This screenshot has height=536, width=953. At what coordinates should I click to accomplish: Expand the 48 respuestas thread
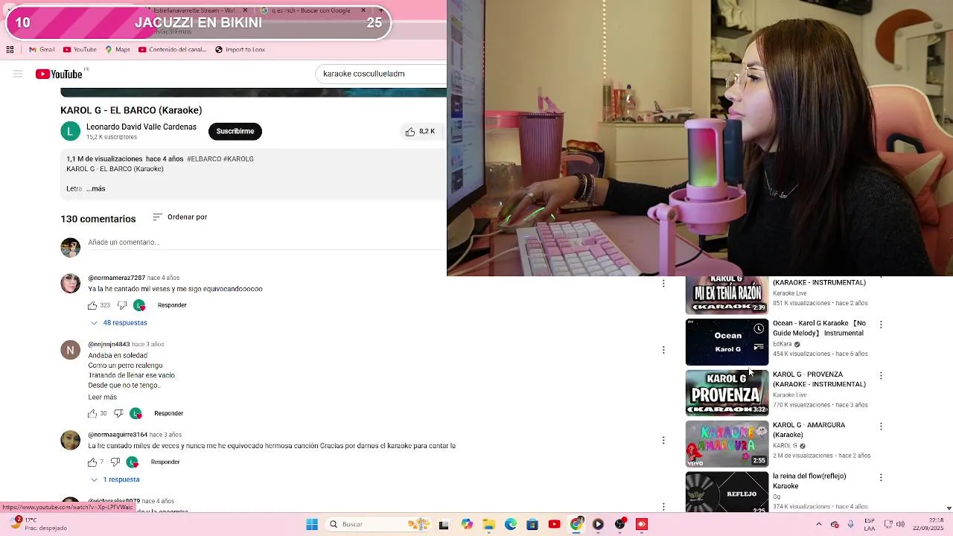point(118,323)
